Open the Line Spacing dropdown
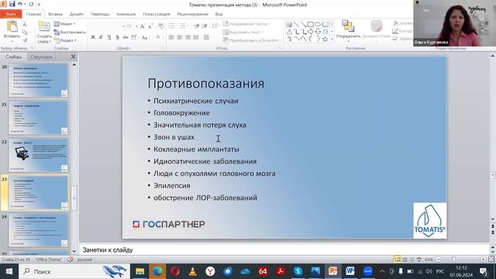496x279 pixels. click(x=215, y=26)
